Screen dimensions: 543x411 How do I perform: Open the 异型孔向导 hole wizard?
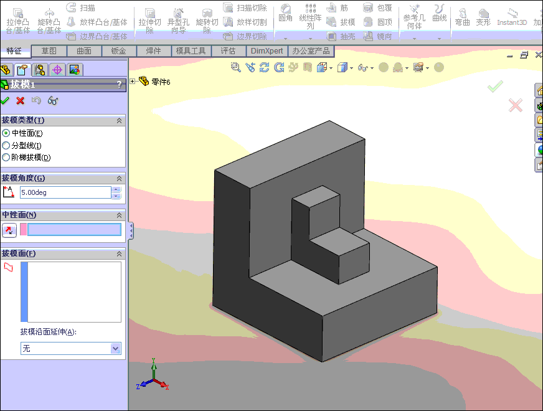tap(178, 21)
